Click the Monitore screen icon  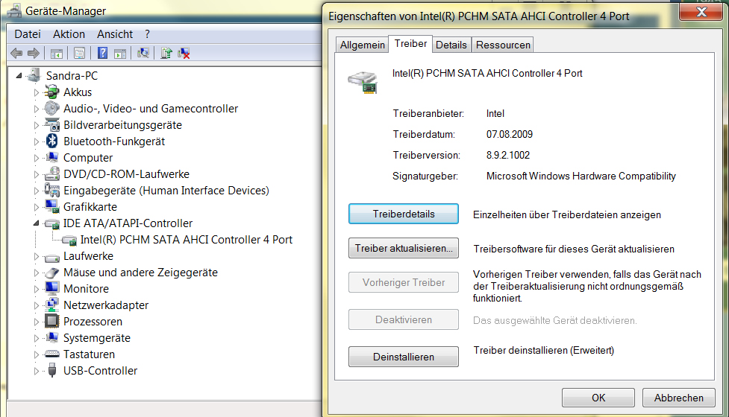(51, 288)
